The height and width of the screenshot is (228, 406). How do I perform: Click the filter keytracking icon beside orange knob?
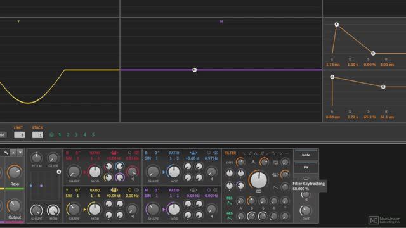tap(275, 175)
